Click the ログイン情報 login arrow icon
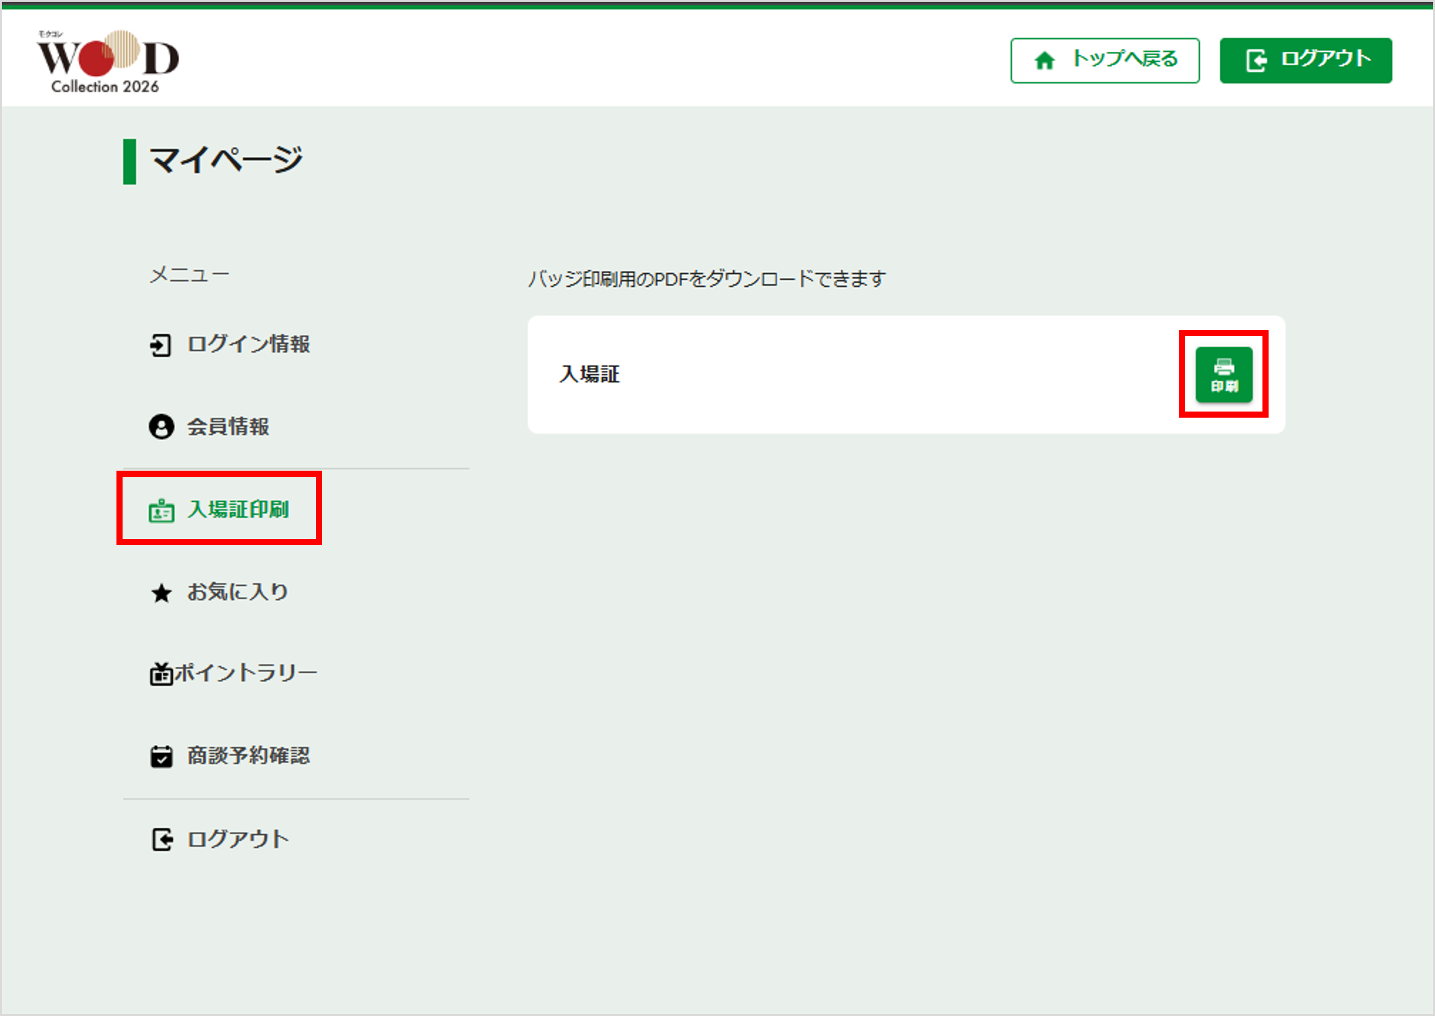The height and width of the screenshot is (1016, 1435). click(160, 345)
